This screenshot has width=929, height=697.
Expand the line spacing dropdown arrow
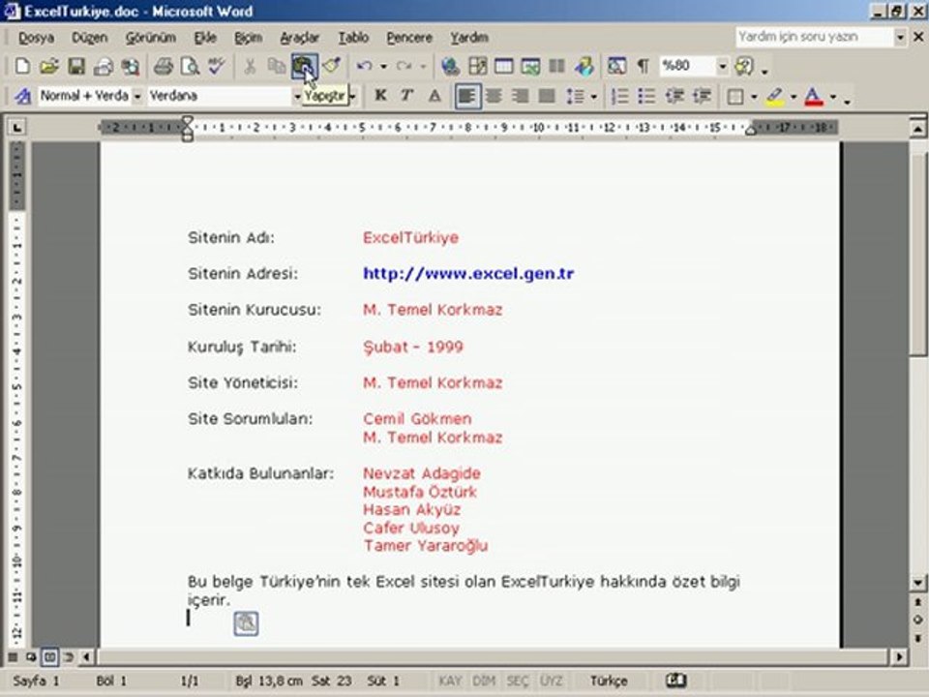pos(593,97)
